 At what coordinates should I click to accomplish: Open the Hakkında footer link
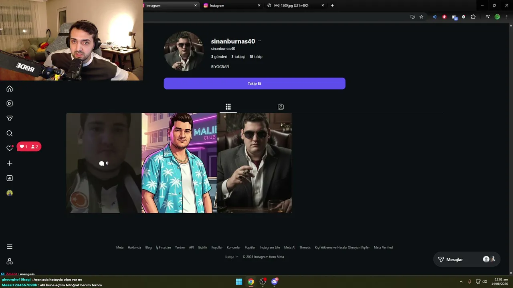pyautogui.click(x=134, y=248)
